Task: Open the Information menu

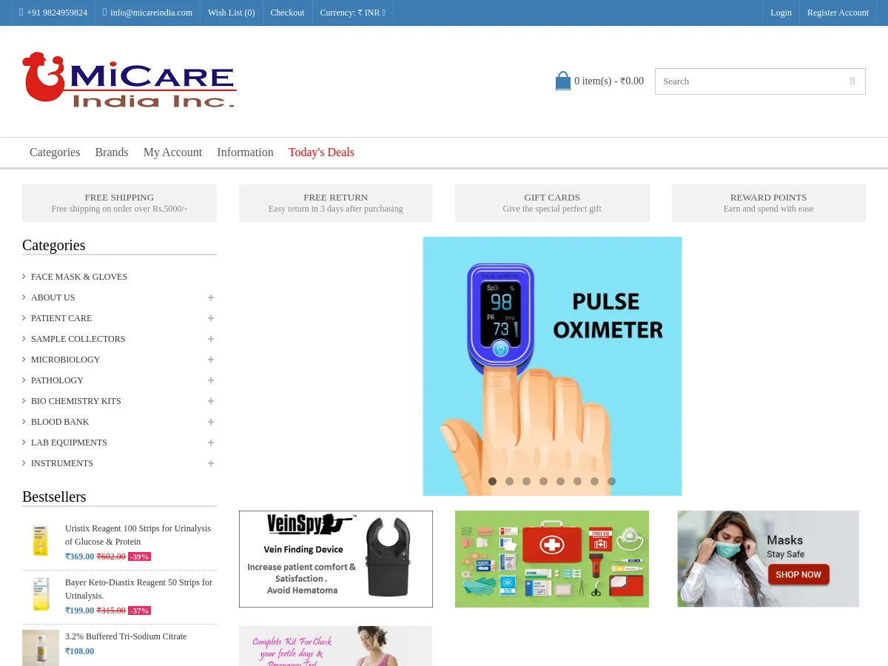Action: [x=245, y=152]
